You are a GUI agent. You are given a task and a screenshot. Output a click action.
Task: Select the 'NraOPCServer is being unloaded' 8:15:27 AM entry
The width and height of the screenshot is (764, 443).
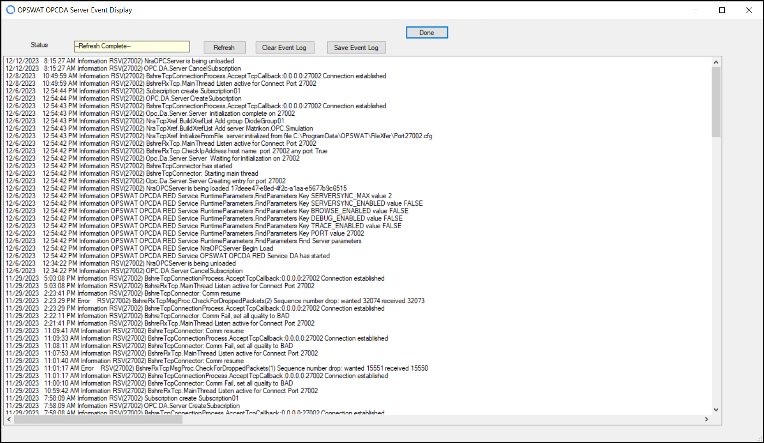point(120,61)
